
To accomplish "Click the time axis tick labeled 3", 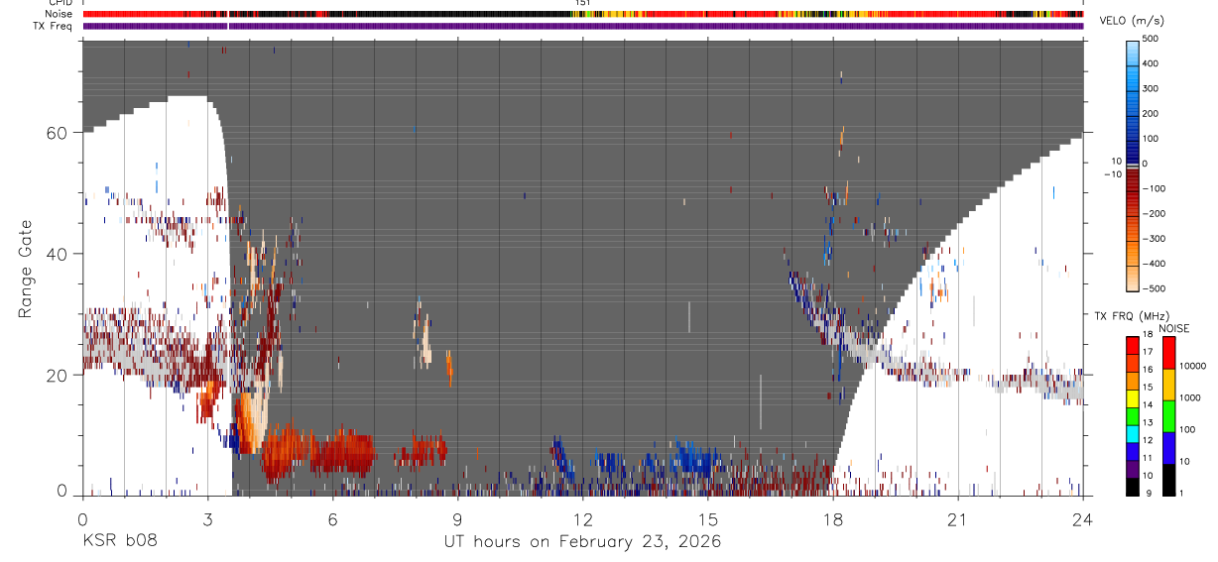I will pyautogui.click(x=207, y=519).
